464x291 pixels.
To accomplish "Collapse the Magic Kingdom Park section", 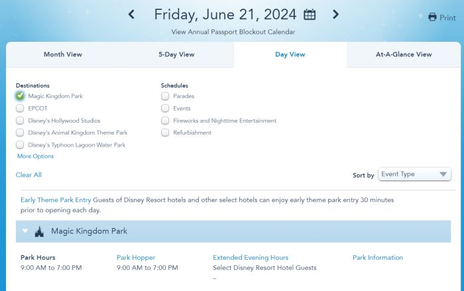I will [x=25, y=231].
